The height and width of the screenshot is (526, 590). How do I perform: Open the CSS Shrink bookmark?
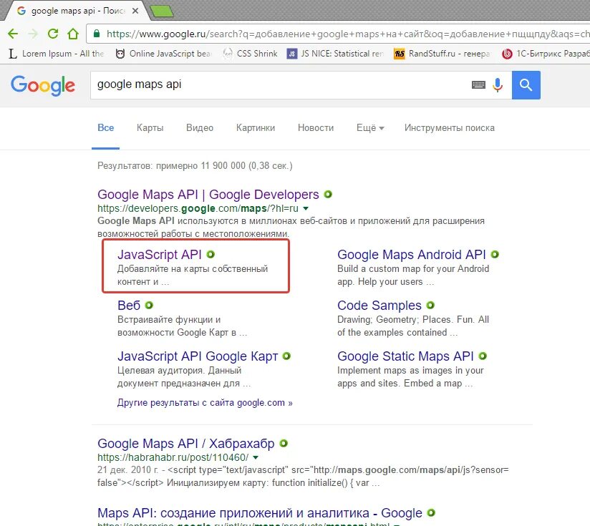(x=250, y=54)
